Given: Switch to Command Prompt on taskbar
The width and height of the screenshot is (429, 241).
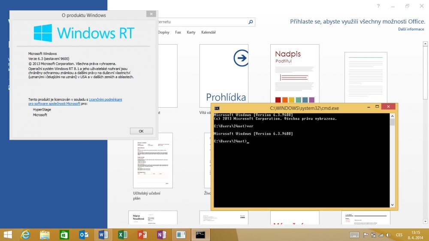Looking at the screenshot, I should (x=200, y=235).
